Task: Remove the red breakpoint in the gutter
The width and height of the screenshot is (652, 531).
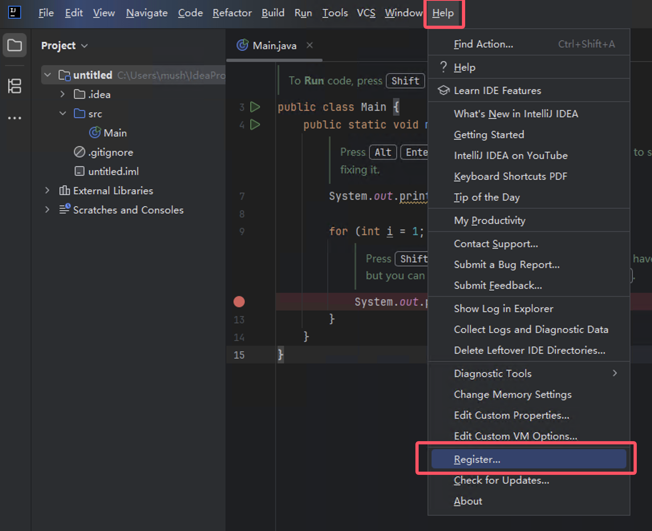Action: click(x=239, y=302)
